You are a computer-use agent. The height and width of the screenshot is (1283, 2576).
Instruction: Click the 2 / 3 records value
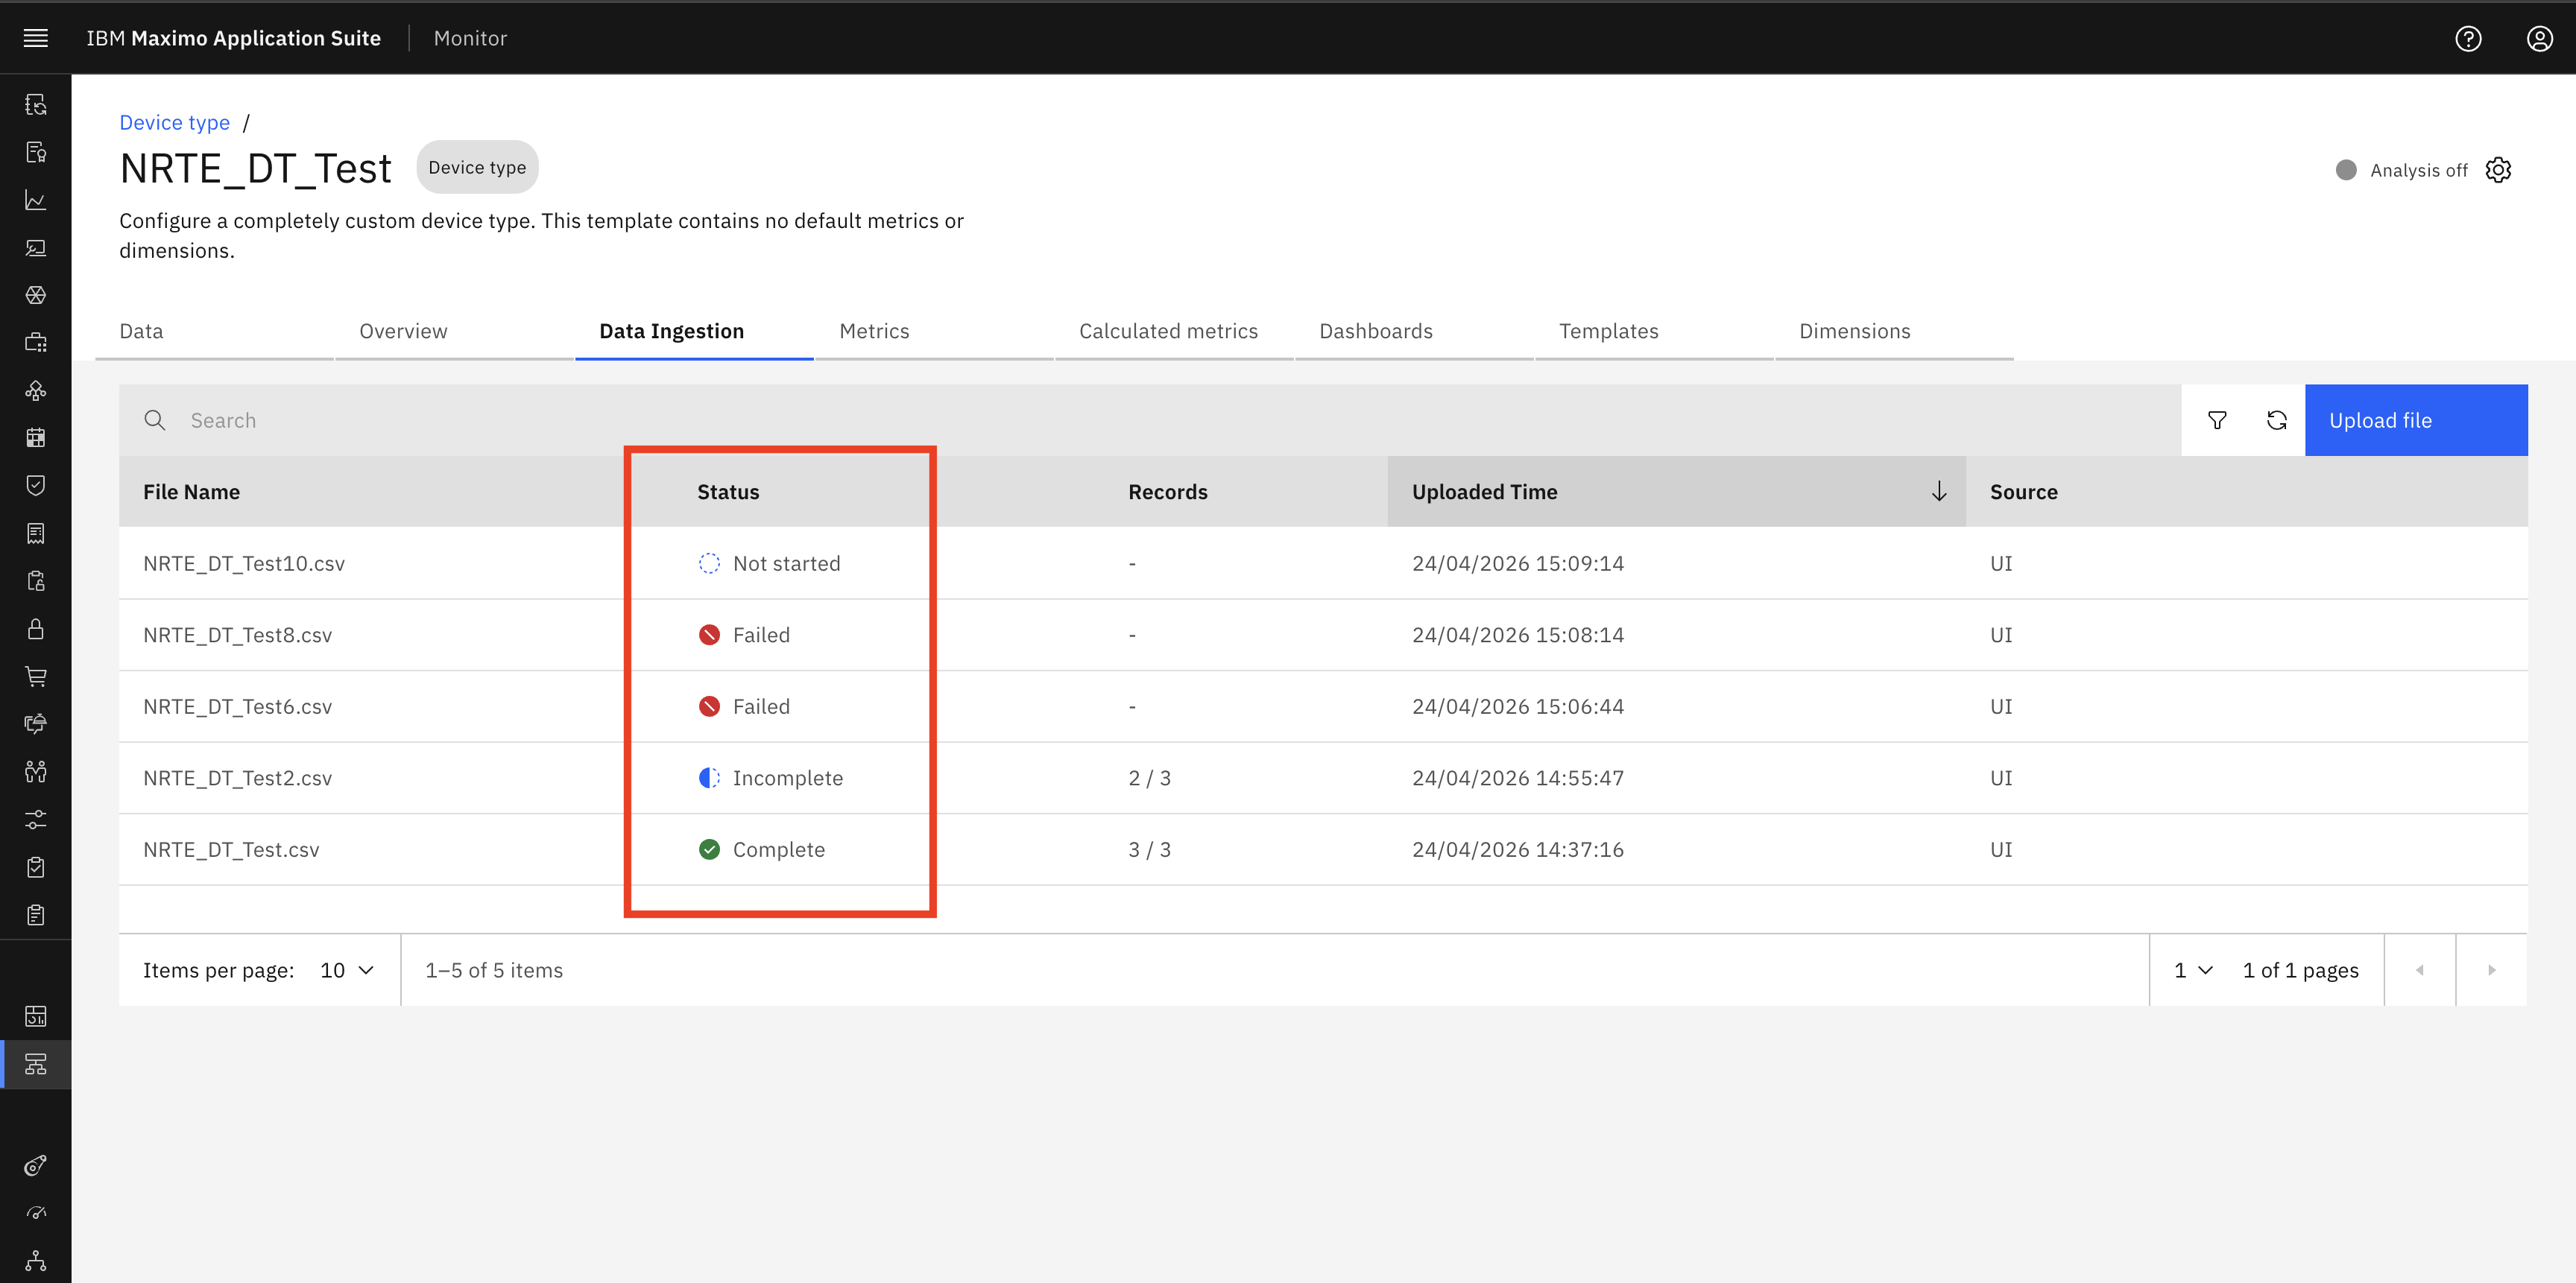[x=1149, y=779]
